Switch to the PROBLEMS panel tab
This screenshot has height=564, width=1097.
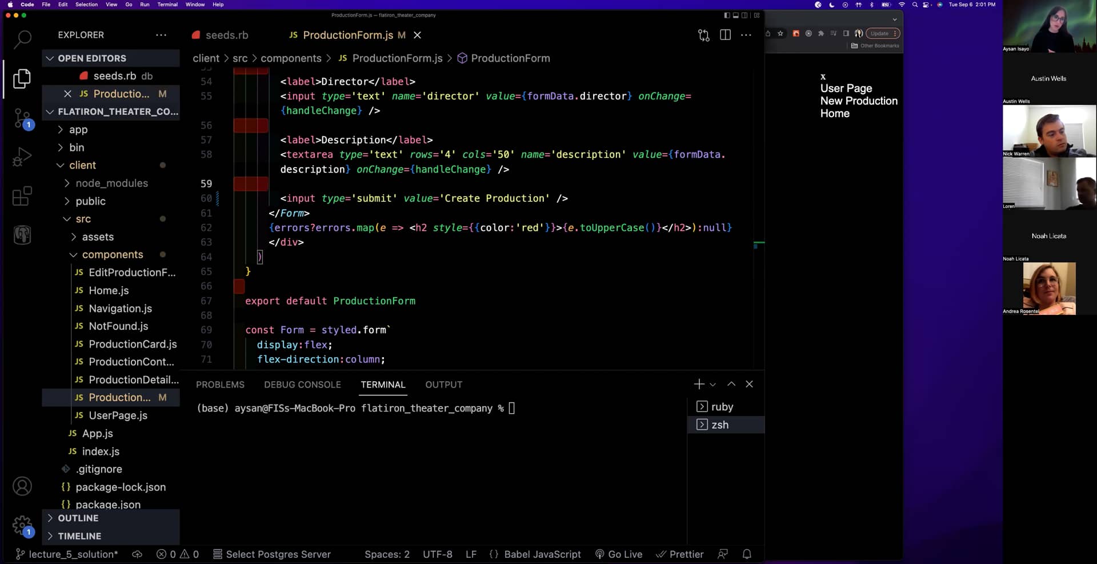coord(220,385)
